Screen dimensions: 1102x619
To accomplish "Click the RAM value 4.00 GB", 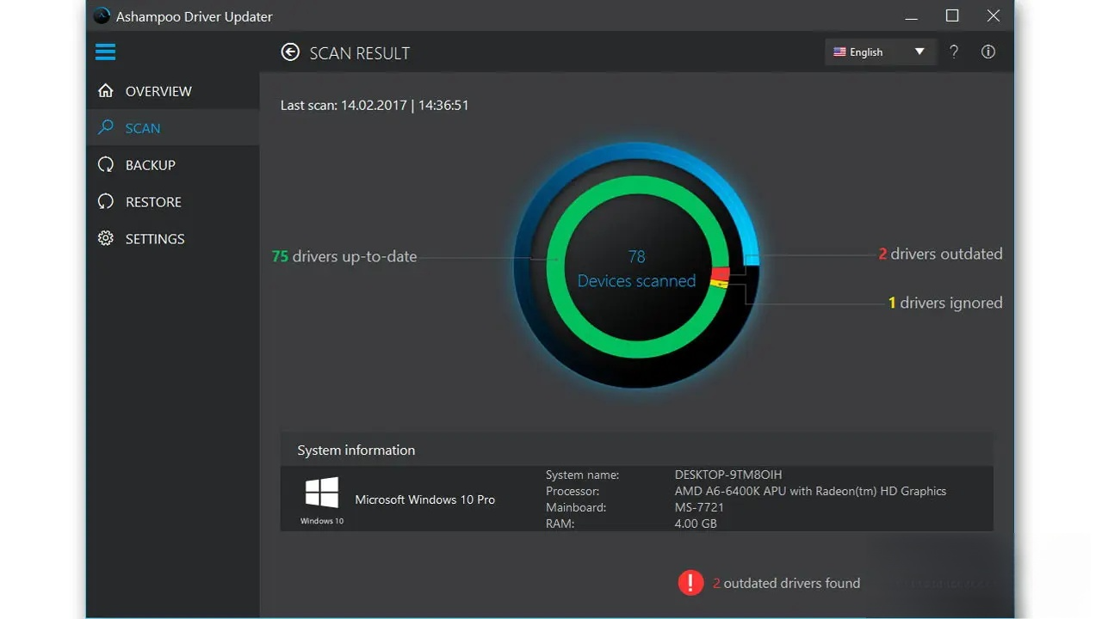I will 696,524.
